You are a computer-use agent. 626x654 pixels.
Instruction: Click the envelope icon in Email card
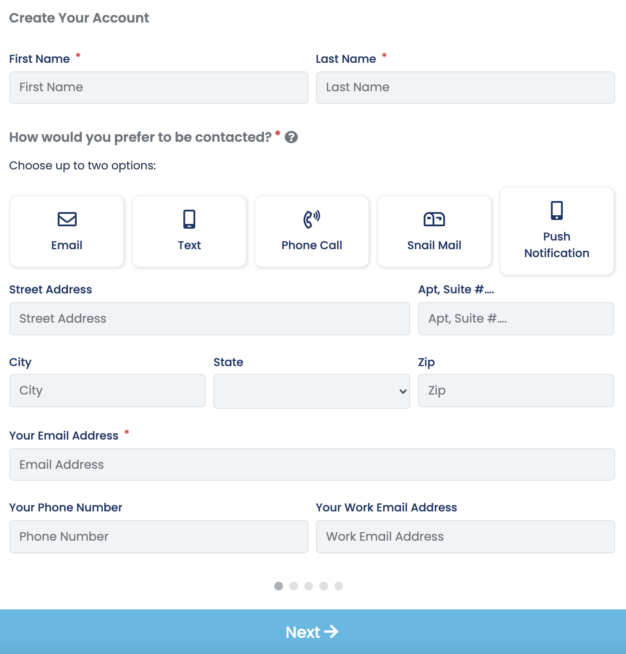coord(67,219)
